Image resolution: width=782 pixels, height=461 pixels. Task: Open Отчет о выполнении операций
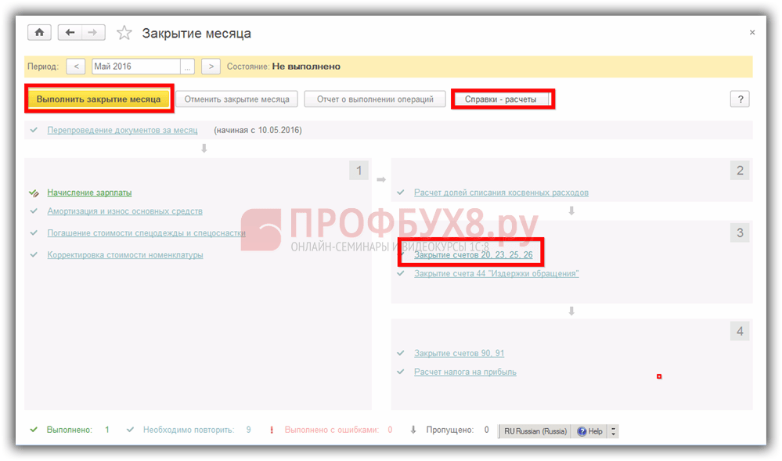coord(375,99)
